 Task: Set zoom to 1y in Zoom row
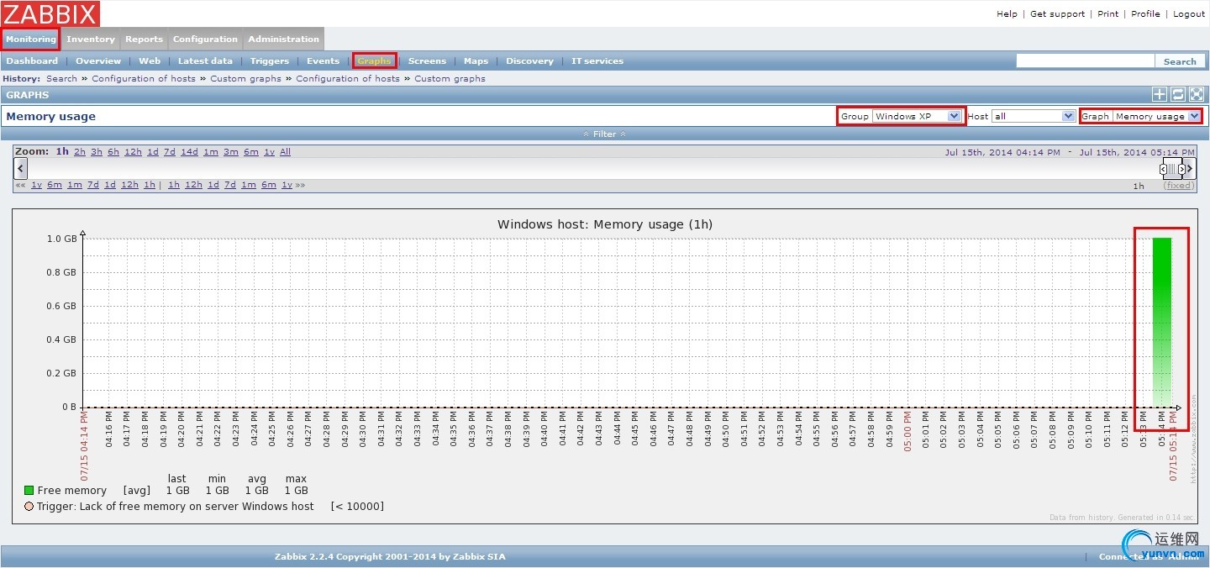point(269,152)
